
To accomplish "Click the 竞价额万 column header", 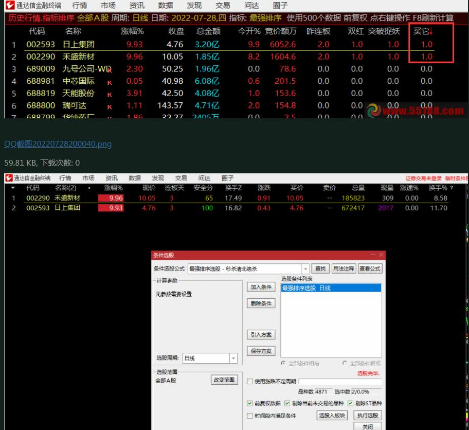I will [x=281, y=31].
